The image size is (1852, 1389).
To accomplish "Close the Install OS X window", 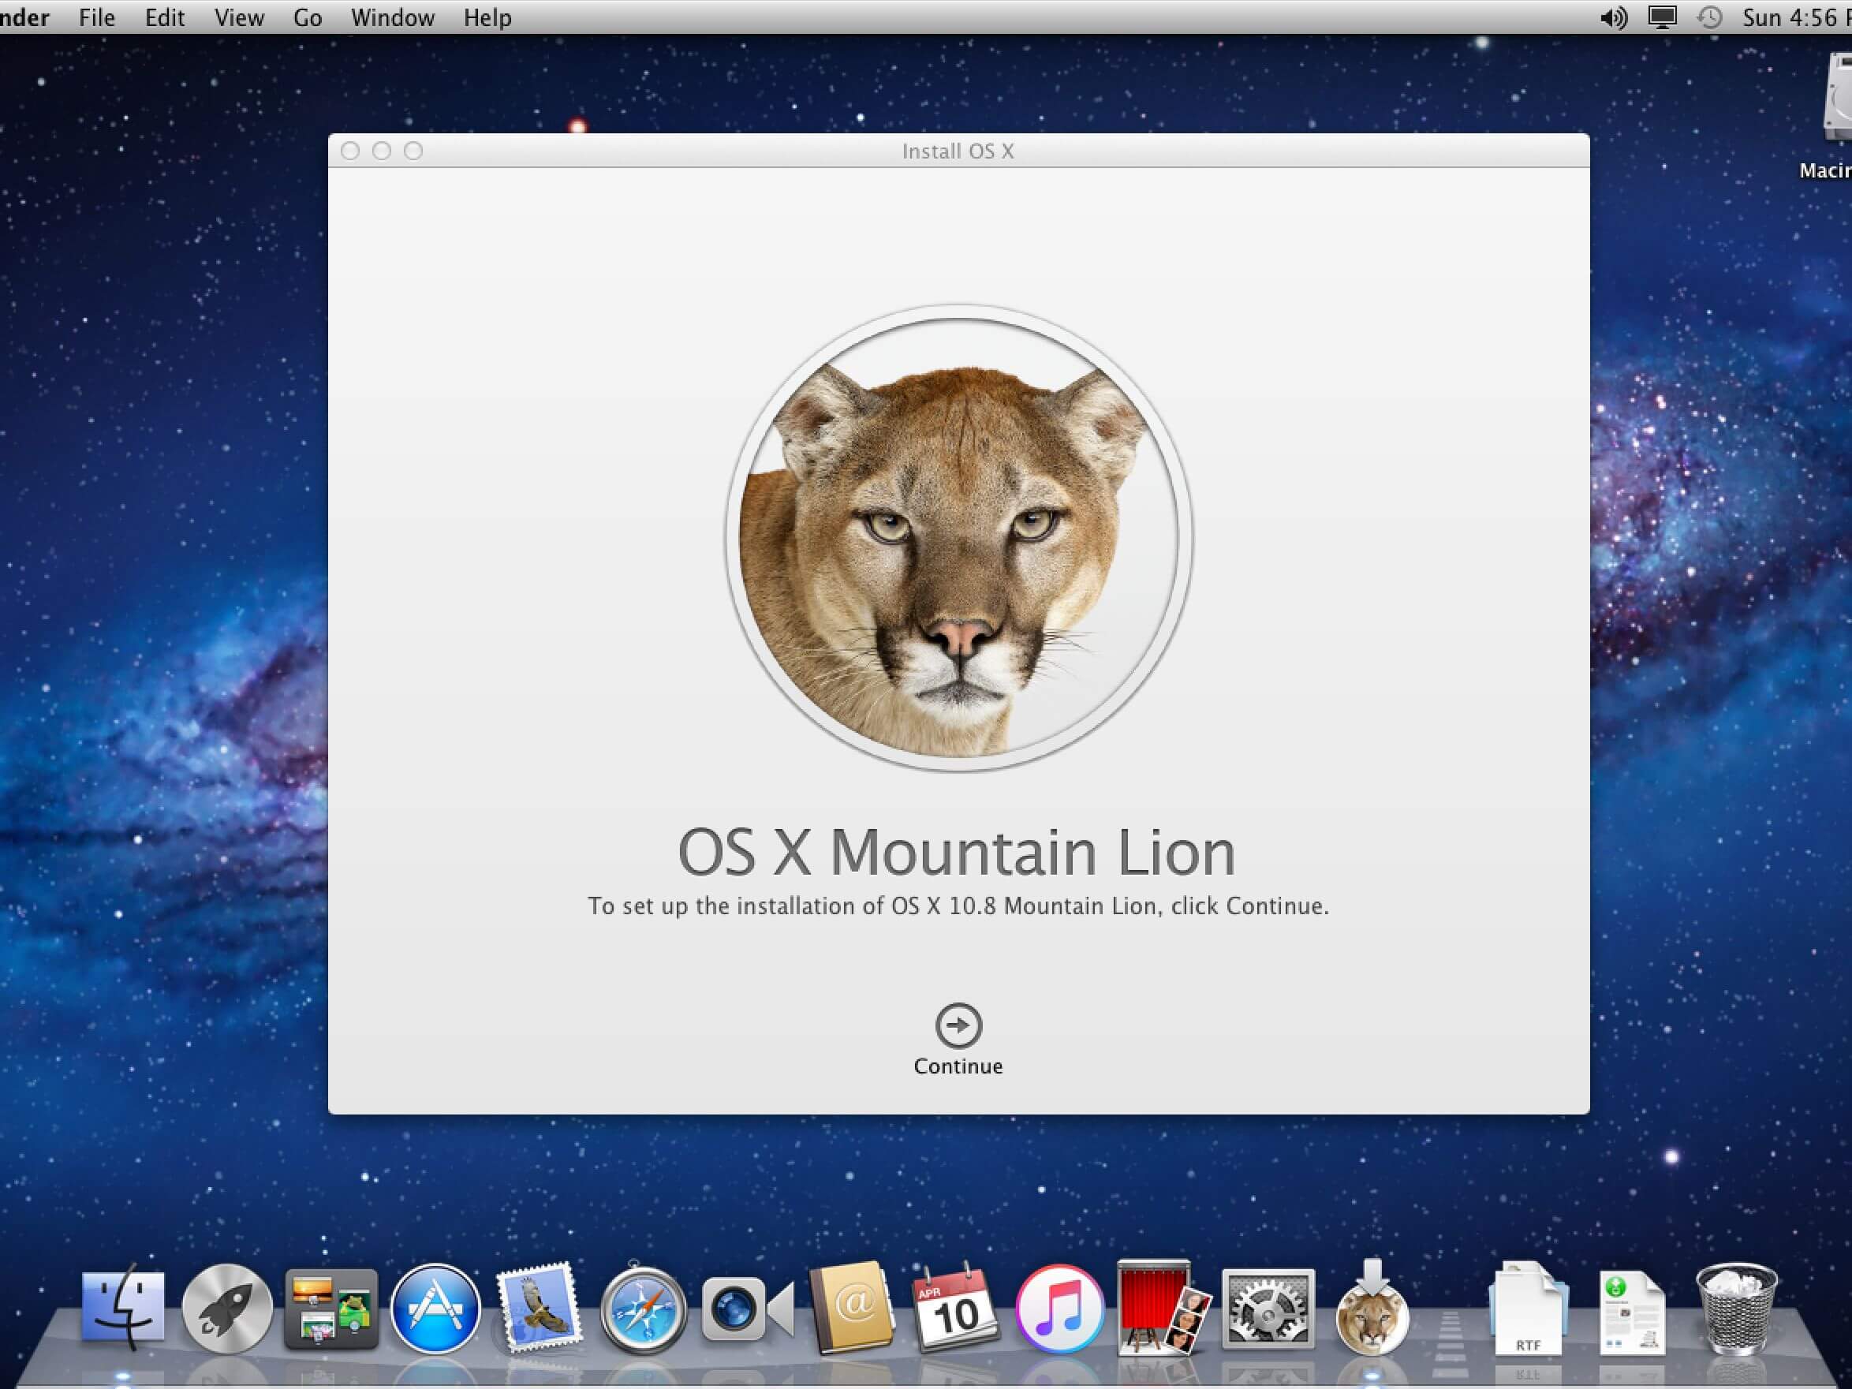I will (350, 151).
